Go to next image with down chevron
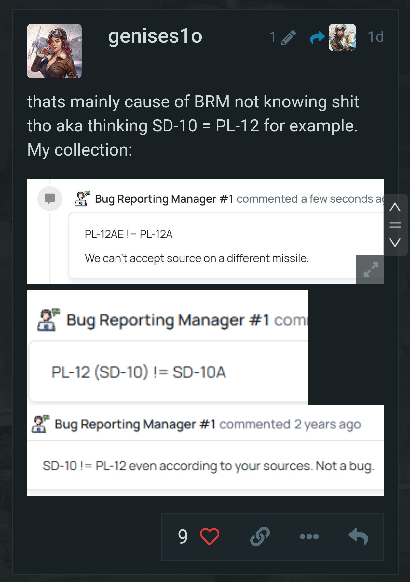The image size is (410, 582). (395, 242)
